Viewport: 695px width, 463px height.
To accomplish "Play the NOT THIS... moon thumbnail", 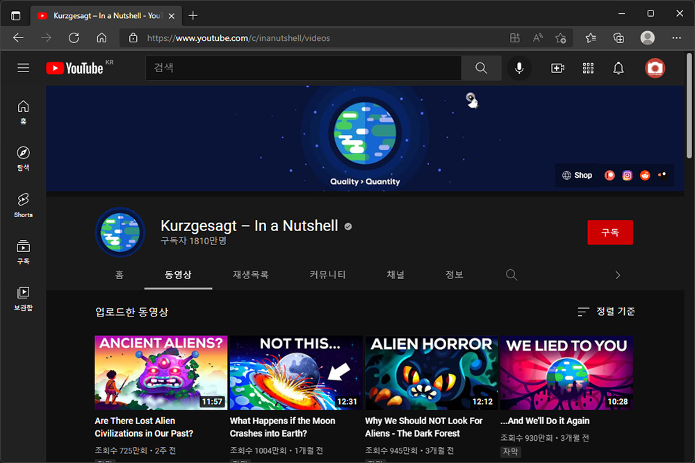I will click(x=296, y=373).
